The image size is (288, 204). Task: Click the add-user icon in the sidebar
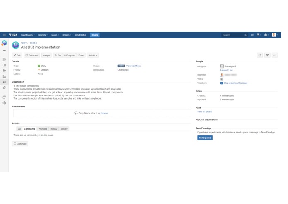tap(5, 97)
